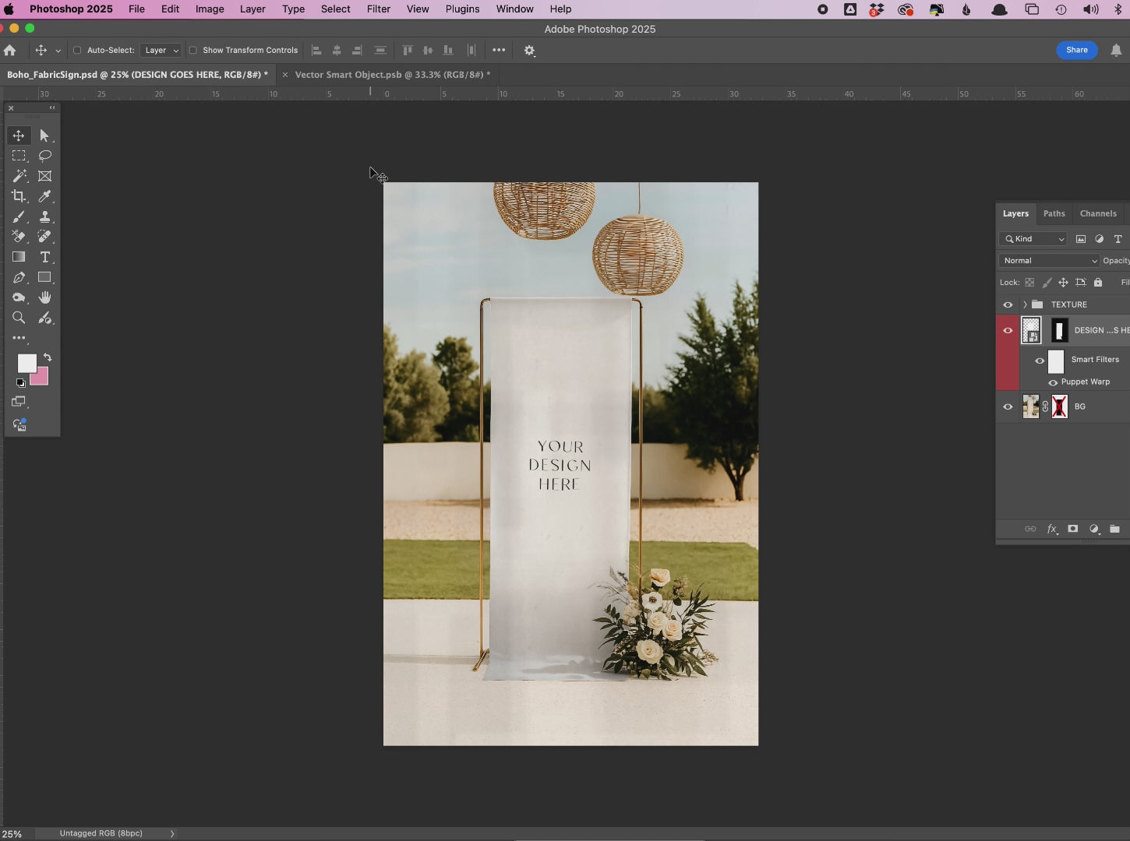Select the Crop tool

click(x=19, y=196)
